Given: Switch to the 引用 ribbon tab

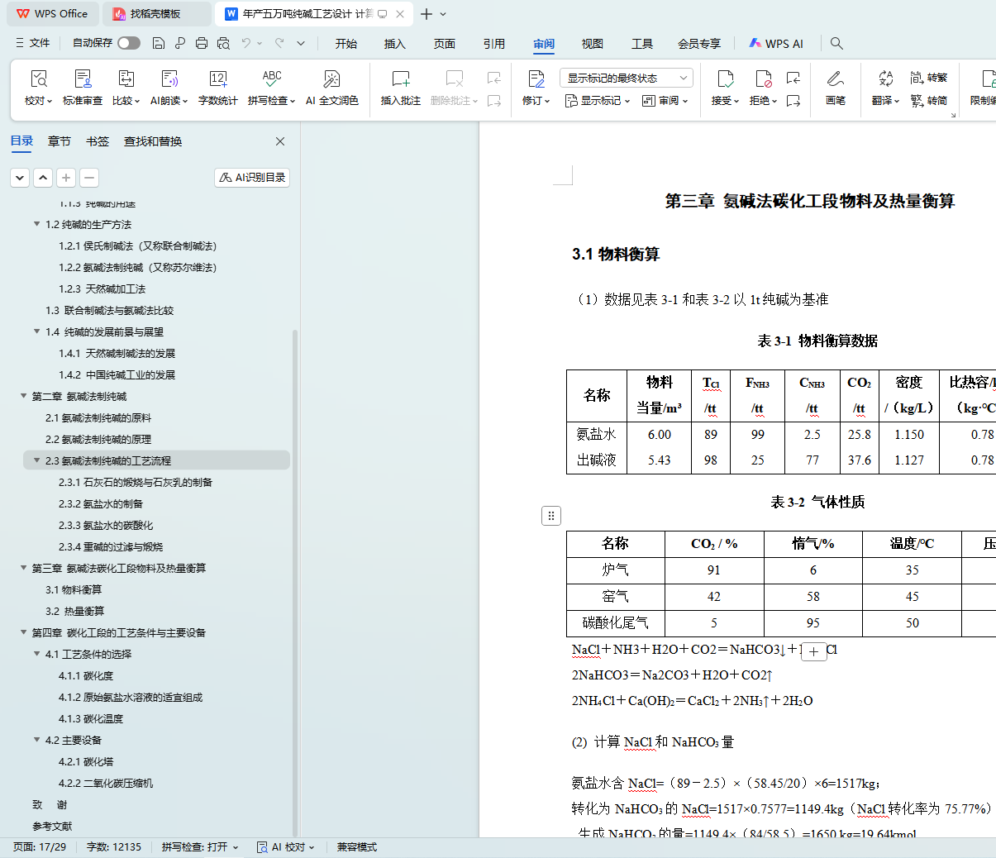Looking at the screenshot, I should (494, 43).
